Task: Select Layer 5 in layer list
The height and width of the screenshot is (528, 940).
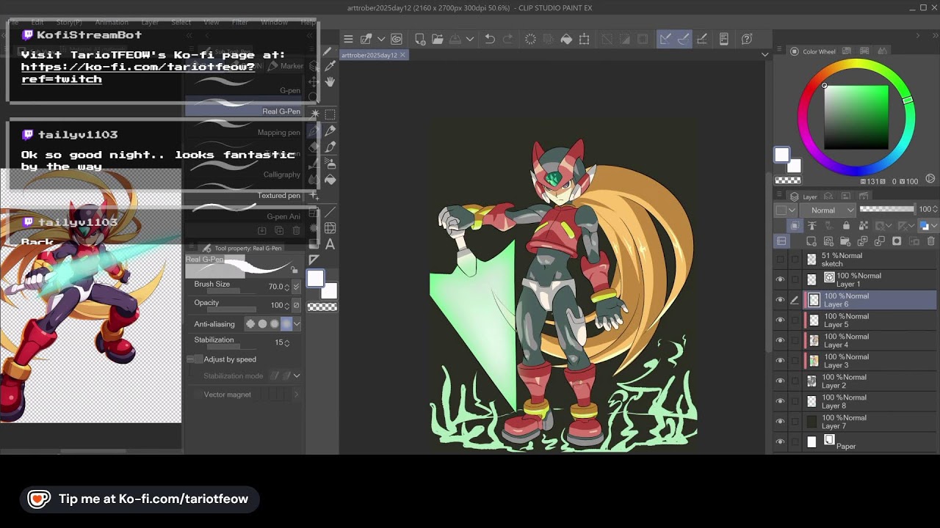Action: (871, 320)
